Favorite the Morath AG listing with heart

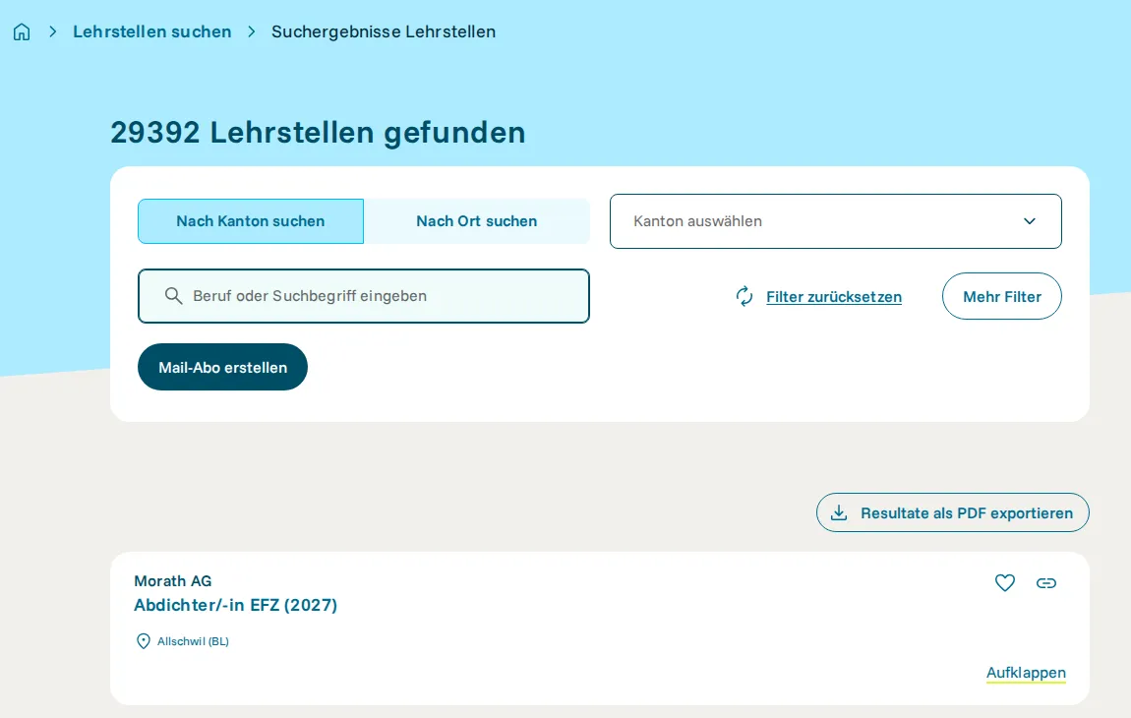(1005, 582)
